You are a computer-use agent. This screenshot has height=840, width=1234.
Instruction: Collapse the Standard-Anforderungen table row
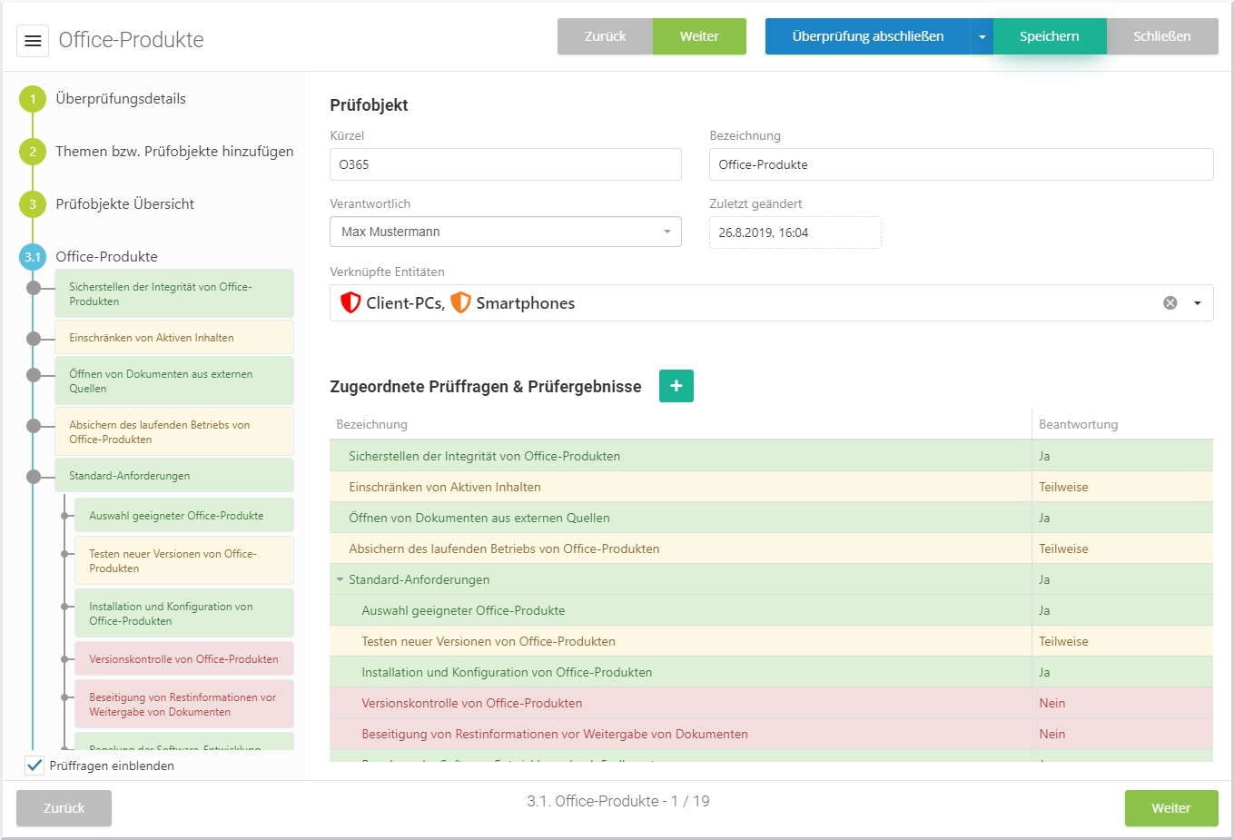[x=341, y=579]
